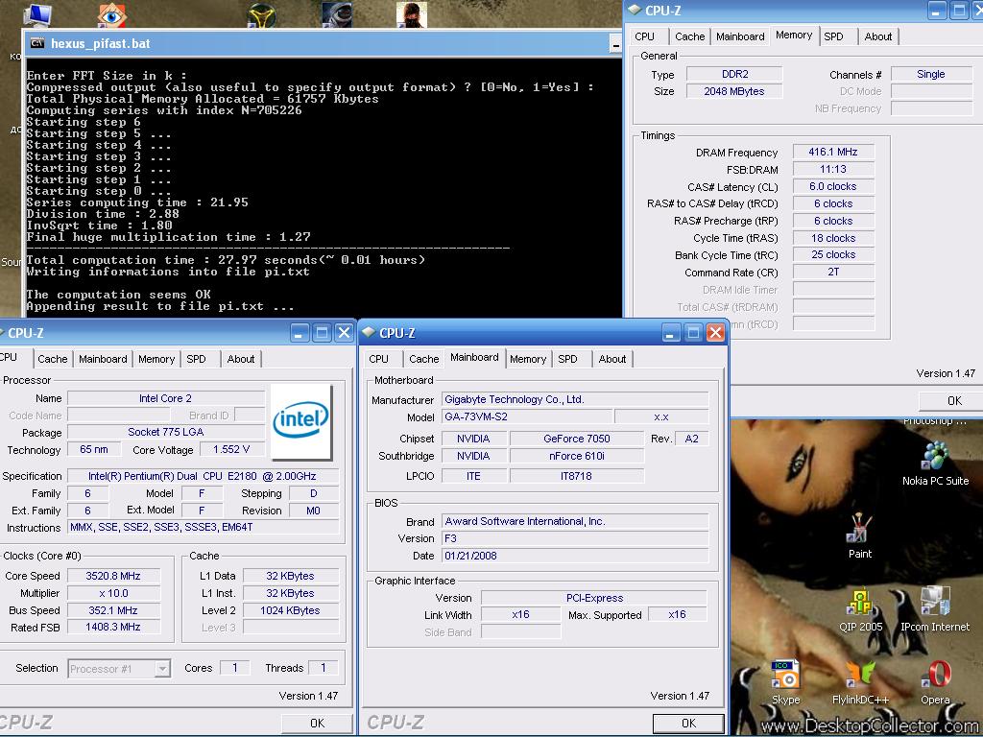Image resolution: width=983 pixels, height=737 pixels.
Task: Switch to SPD tab in top-right CPU-Z window
Action: [x=834, y=36]
